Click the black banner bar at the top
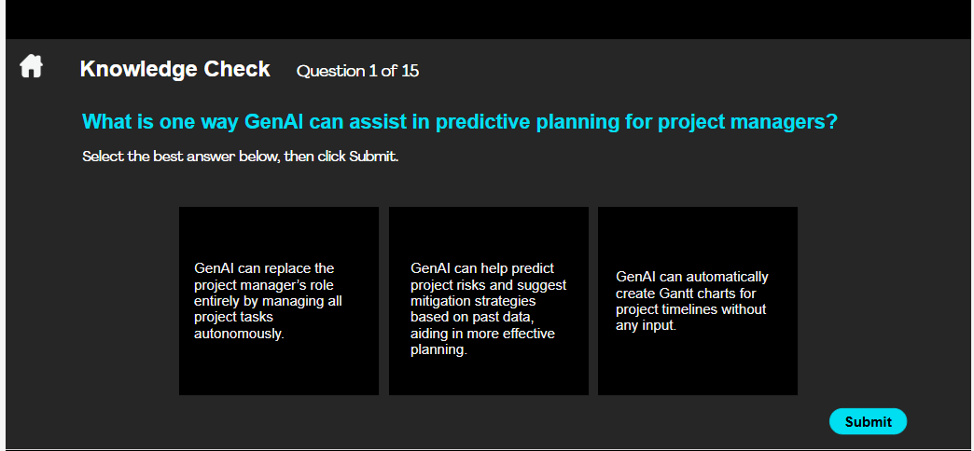974x451 pixels. pyautogui.click(x=489, y=20)
